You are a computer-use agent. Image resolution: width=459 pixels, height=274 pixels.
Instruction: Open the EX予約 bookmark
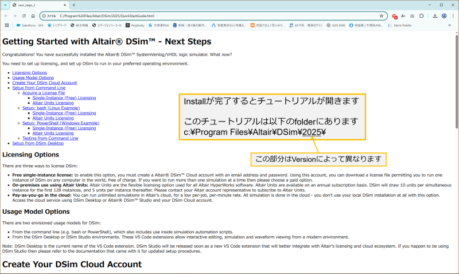(297, 25)
